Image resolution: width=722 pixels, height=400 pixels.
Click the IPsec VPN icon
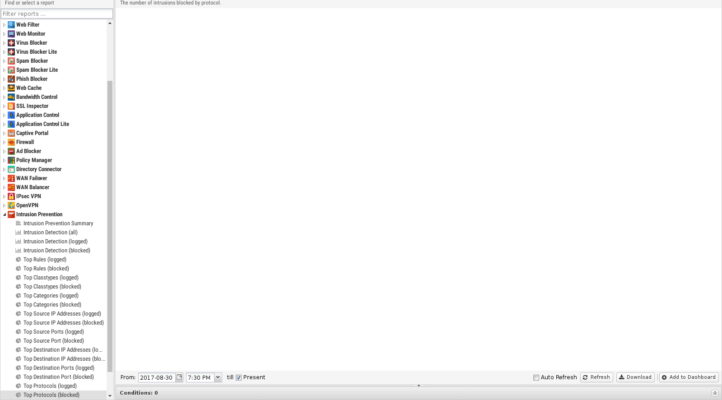11,196
